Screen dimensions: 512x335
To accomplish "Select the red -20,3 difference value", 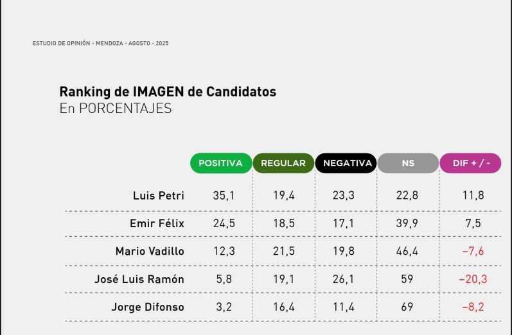I will click(473, 279).
